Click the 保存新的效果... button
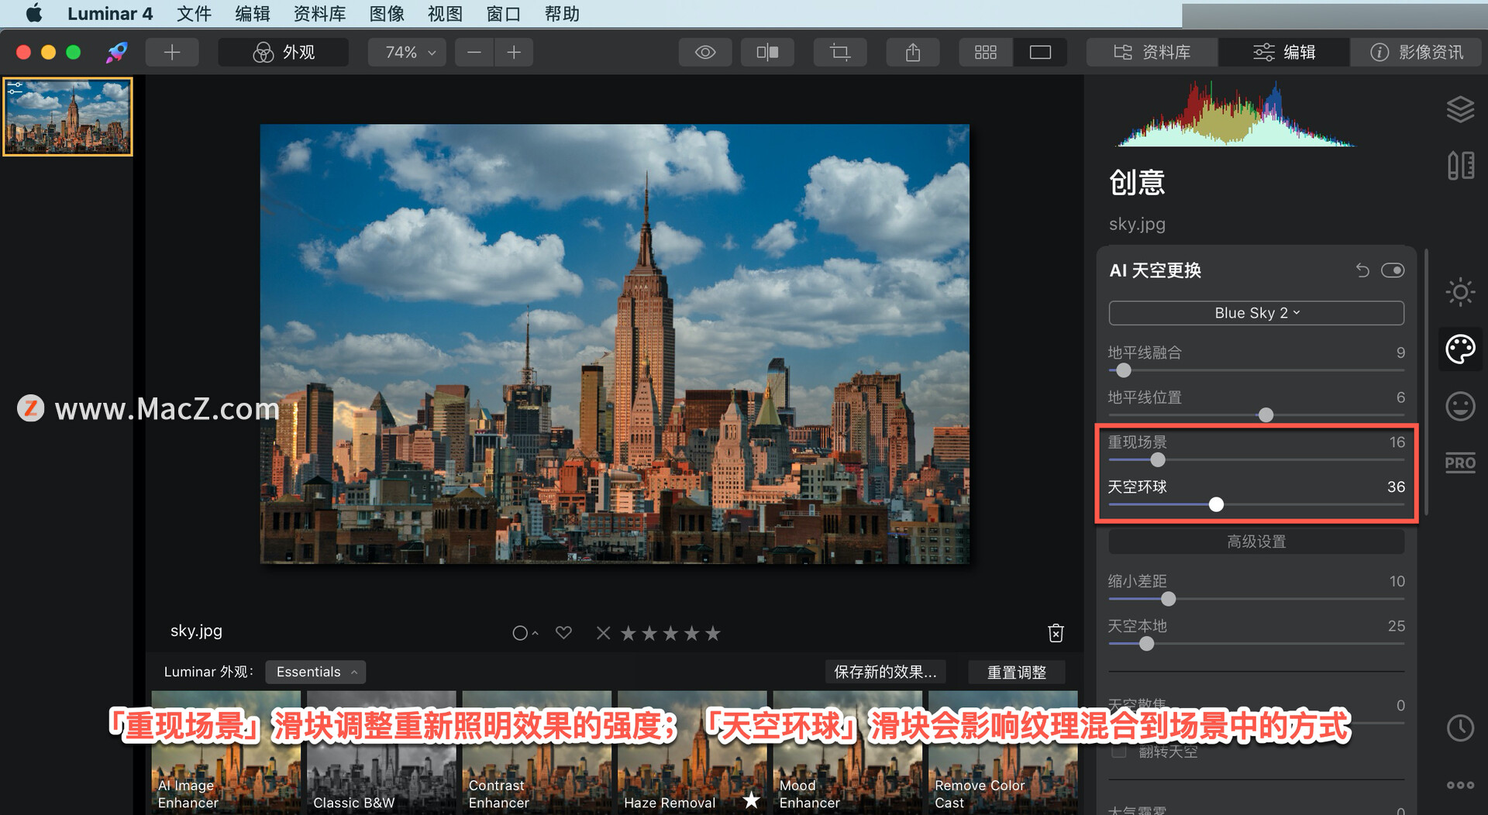Image resolution: width=1488 pixels, height=815 pixels. click(x=885, y=672)
